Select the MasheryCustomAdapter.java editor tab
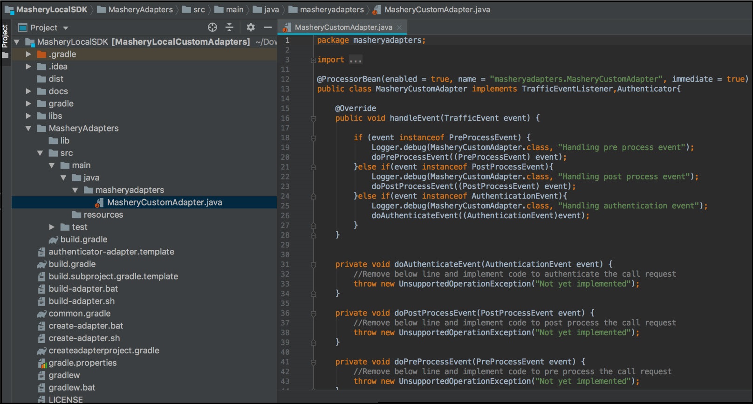753x405 pixels. point(343,27)
